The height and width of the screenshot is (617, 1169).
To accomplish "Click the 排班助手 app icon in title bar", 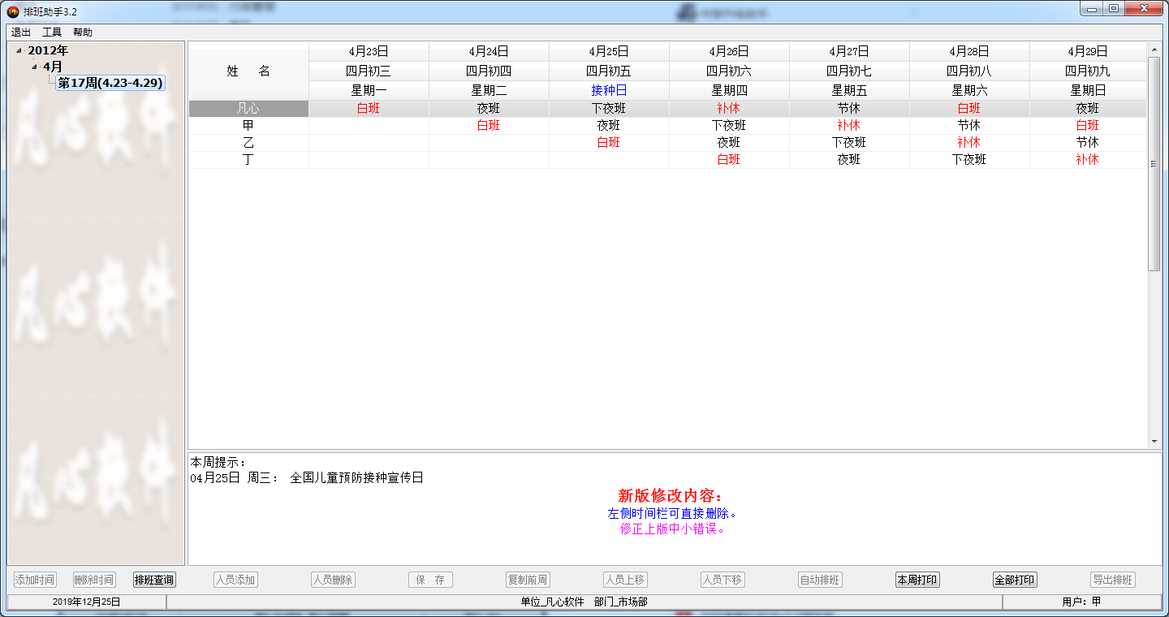I will (x=13, y=11).
